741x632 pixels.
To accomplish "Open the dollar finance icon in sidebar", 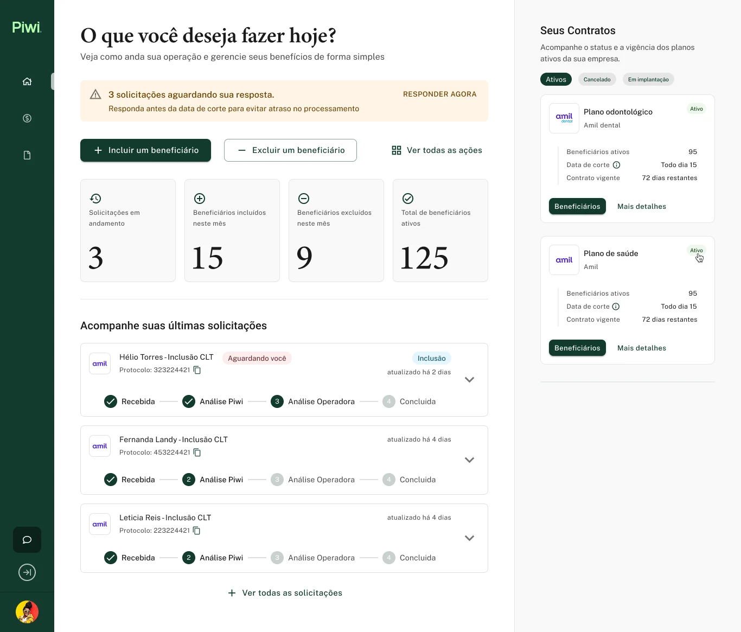I will coord(27,118).
